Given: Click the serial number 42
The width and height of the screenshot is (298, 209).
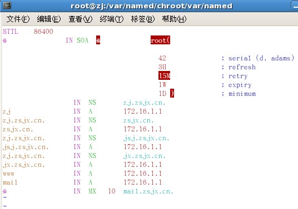Looking at the screenshot, I should pyautogui.click(x=162, y=58).
